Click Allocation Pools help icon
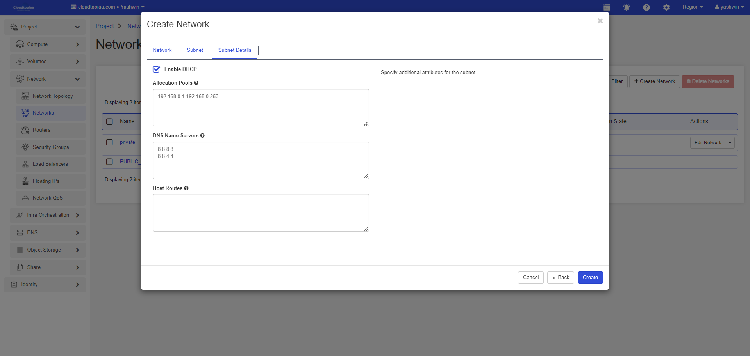 [x=196, y=83]
